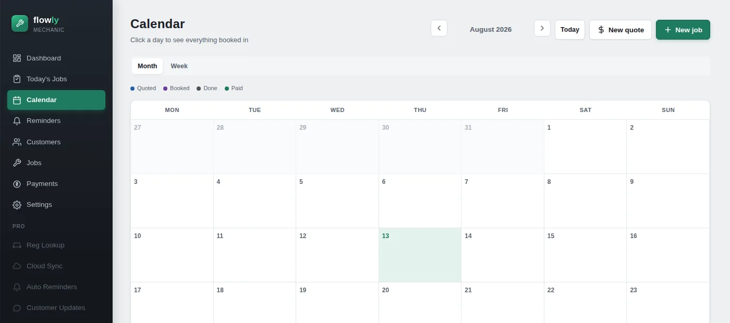Select day 22 on the calendar
730x323 pixels.
[x=585, y=303]
